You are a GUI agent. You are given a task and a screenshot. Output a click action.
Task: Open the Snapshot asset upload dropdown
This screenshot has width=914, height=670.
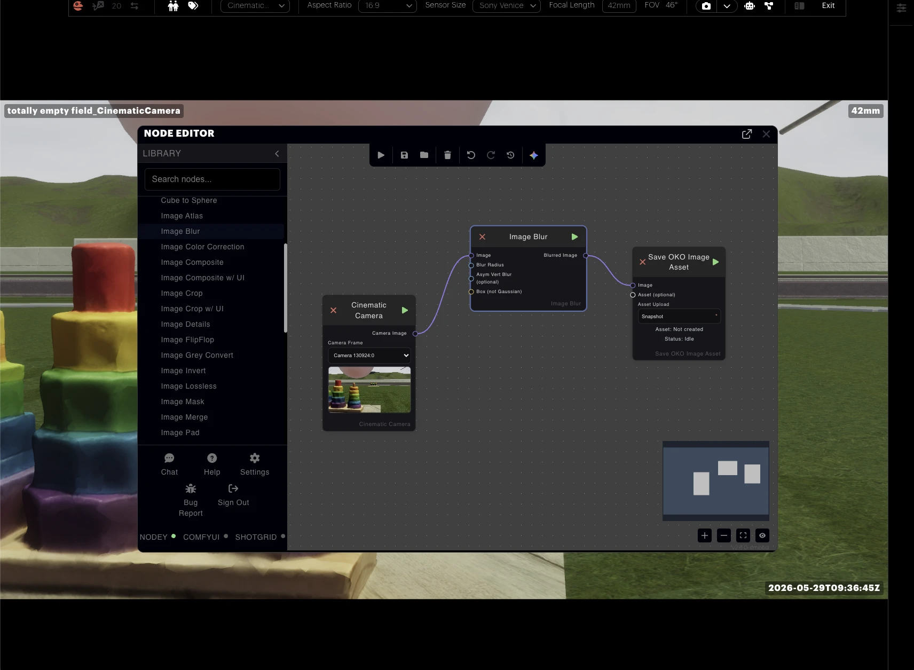click(x=679, y=317)
